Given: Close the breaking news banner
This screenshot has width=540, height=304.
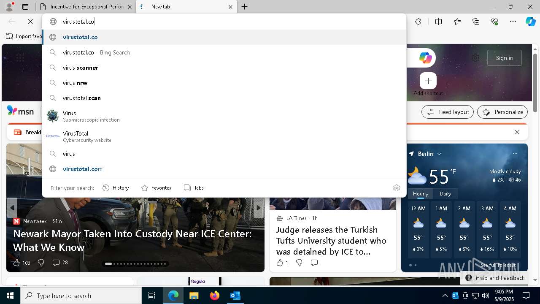Looking at the screenshot, I should click(x=517, y=132).
